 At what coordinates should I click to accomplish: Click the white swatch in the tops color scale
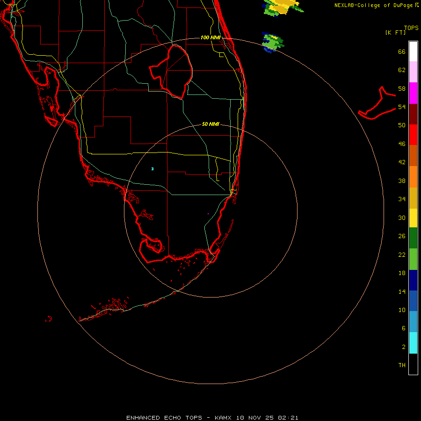pos(413,51)
